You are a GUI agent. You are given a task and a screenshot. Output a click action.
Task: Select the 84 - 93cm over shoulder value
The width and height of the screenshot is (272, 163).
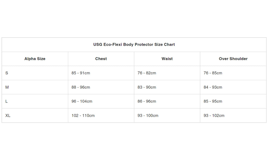(x=213, y=87)
